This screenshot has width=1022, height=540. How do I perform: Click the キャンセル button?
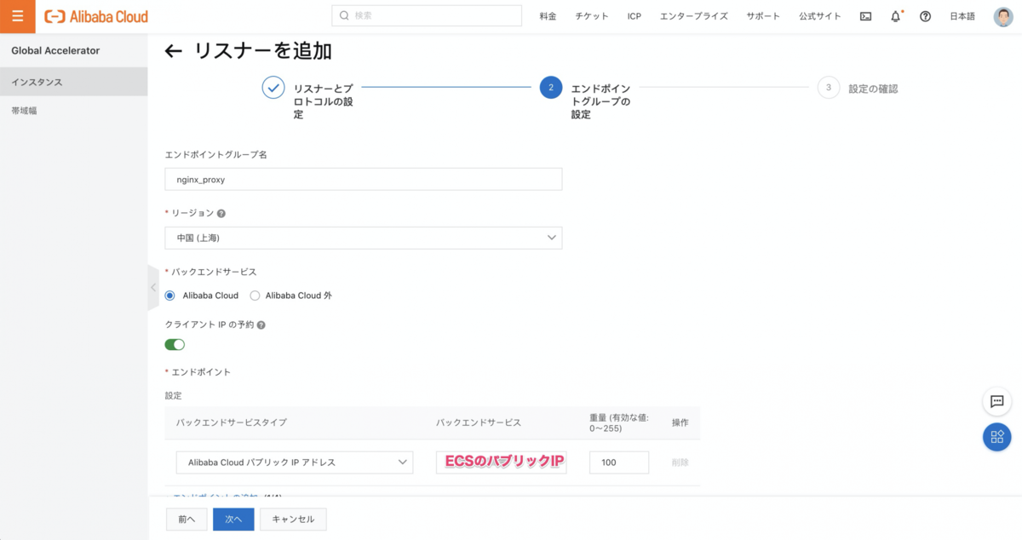coord(293,519)
